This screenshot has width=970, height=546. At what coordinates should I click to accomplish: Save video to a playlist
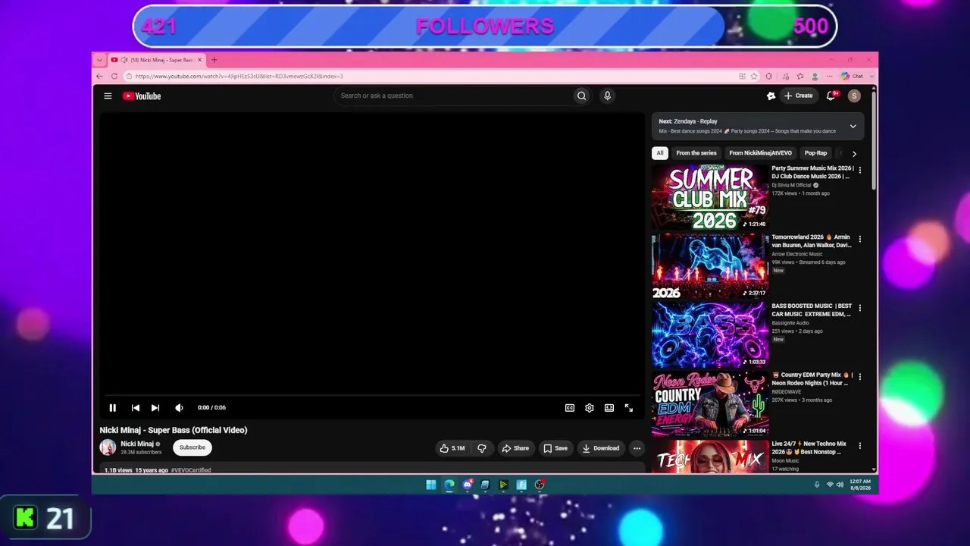[x=555, y=448]
